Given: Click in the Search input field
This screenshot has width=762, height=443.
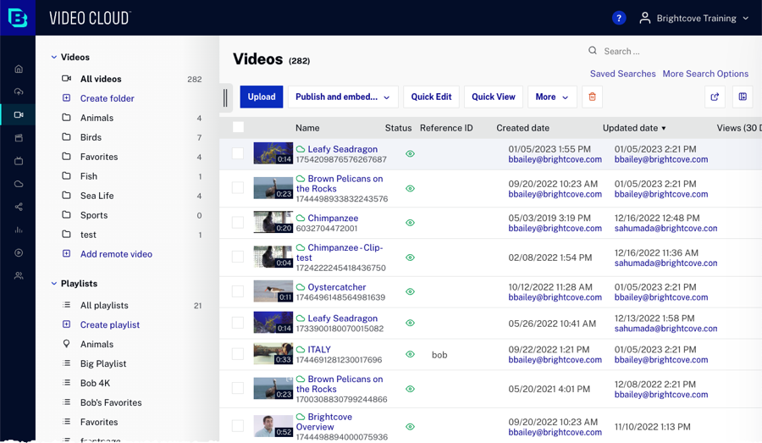Looking at the screenshot, I should coord(669,51).
